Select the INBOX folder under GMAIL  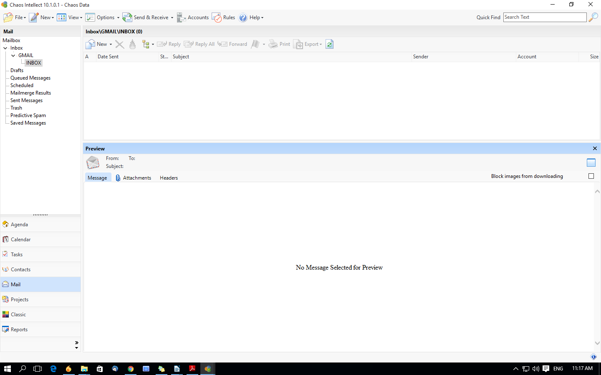33,63
